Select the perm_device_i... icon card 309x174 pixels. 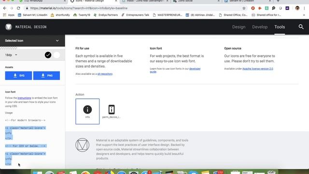coord(112,112)
